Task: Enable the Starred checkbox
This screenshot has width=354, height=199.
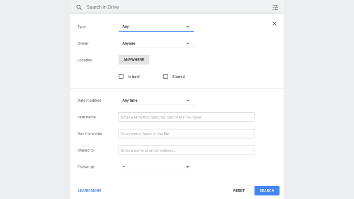Action: 165,77
